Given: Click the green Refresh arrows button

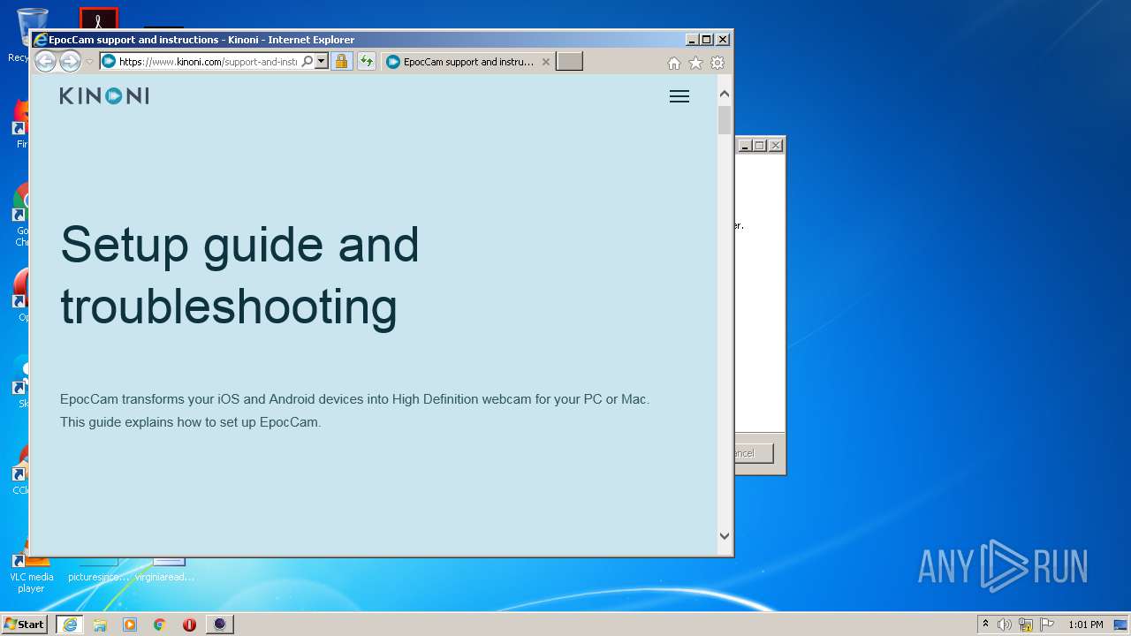Looking at the screenshot, I should click(x=366, y=62).
